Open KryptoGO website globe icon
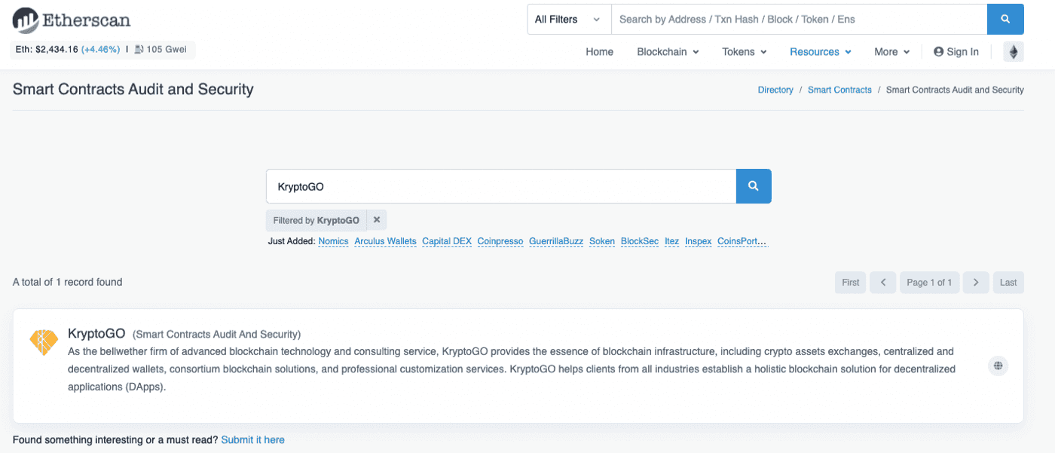 click(x=998, y=366)
